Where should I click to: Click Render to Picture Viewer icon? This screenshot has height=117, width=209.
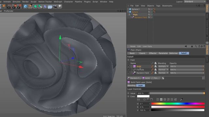(14, 6)
